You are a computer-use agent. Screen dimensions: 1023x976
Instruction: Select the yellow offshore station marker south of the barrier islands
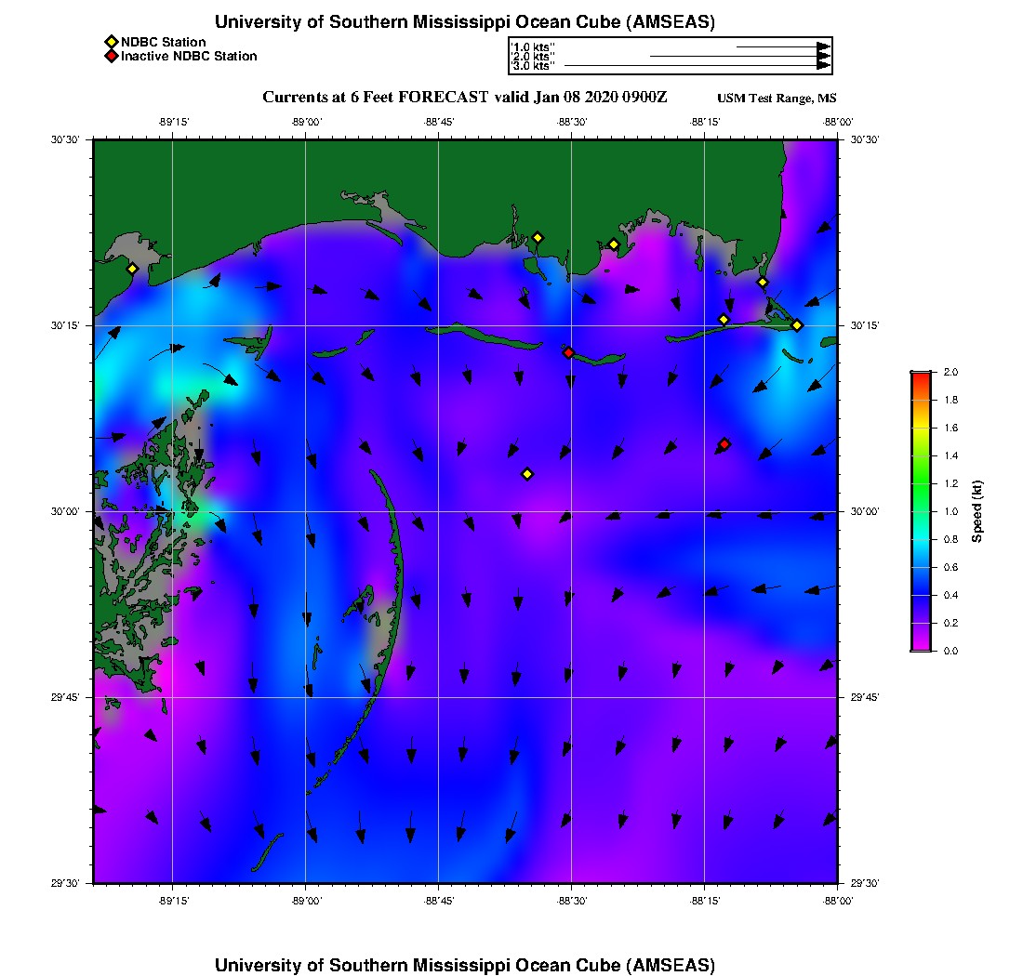coord(528,474)
